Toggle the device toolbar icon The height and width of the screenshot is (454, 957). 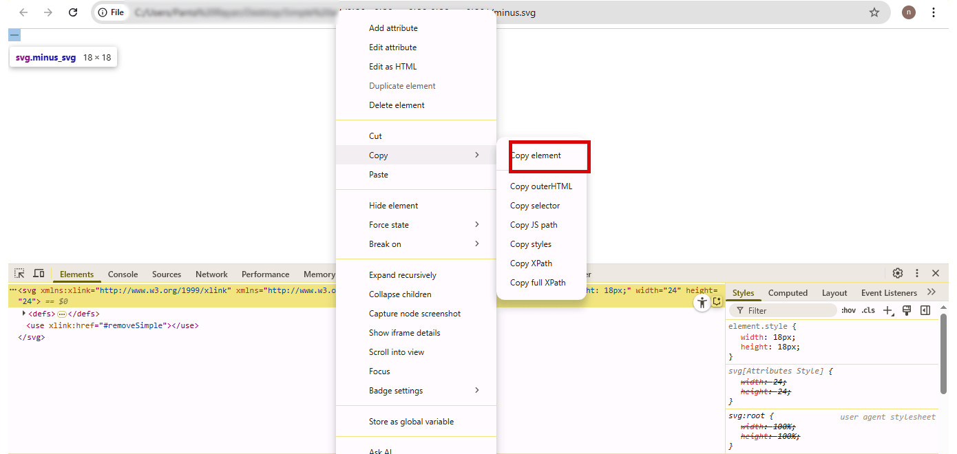pos(39,274)
